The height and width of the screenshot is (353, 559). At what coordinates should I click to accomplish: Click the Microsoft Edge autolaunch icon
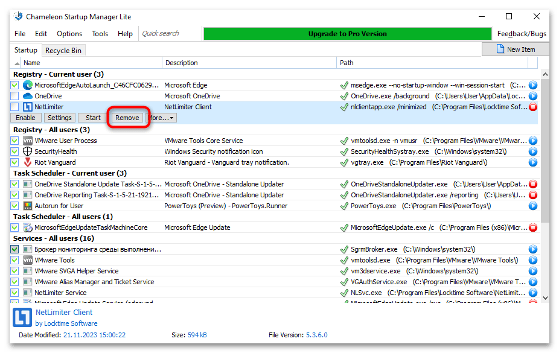pyautogui.click(x=28, y=85)
